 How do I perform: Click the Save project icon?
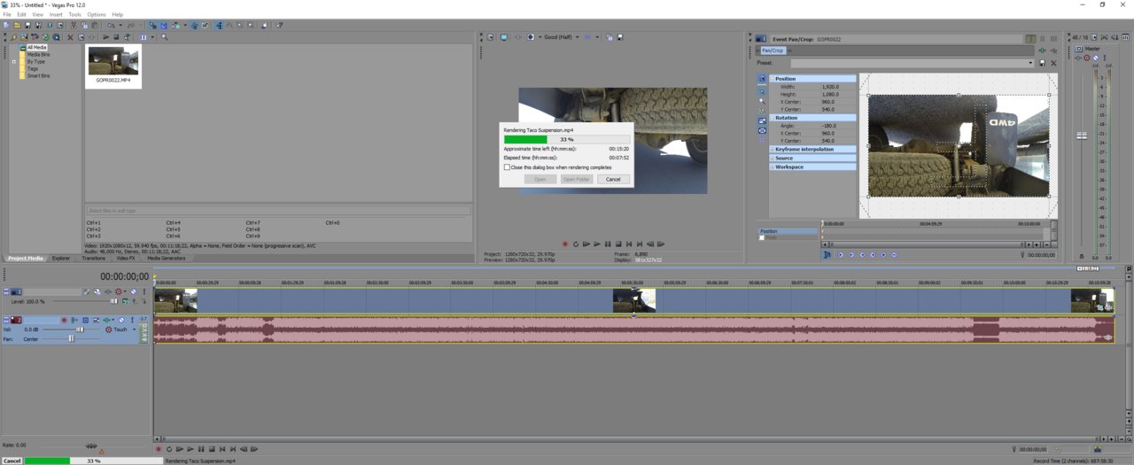click(x=27, y=25)
